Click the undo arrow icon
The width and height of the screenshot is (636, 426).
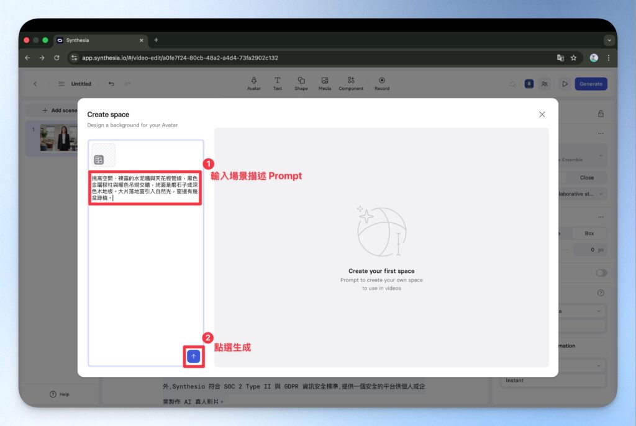[112, 84]
